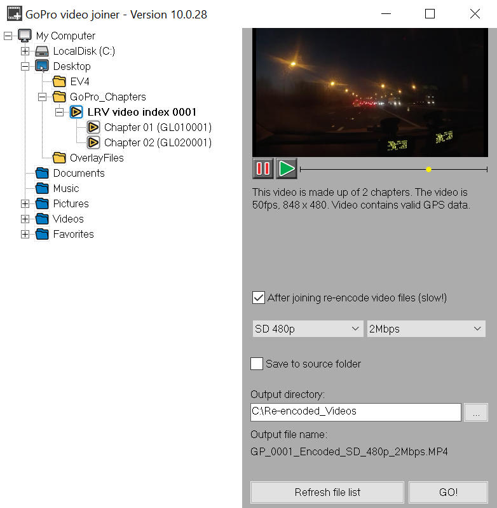The height and width of the screenshot is (508, 497).
Task: Click the GO! button
Action: pyautogui.click(x=448, y=492)
